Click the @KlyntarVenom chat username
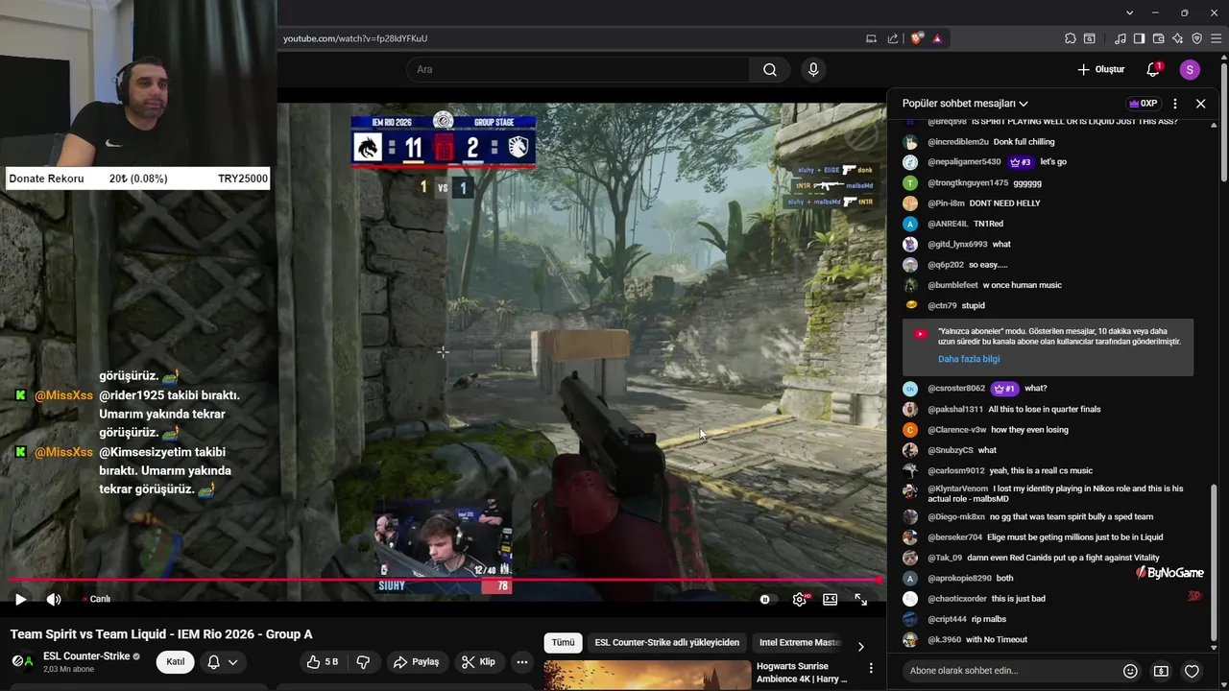The height and width of the screenshot is (691, 1229). (x=957, y=488)
